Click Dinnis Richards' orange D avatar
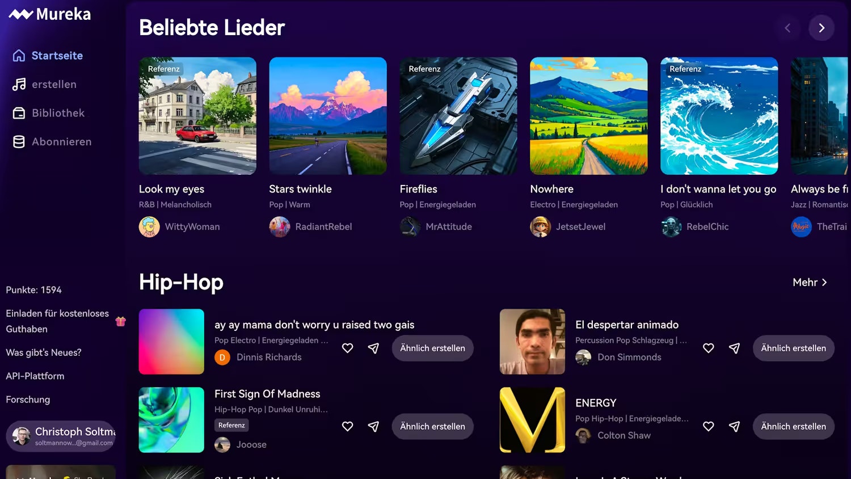The image size is (851, 479). (x=222, y=358)
